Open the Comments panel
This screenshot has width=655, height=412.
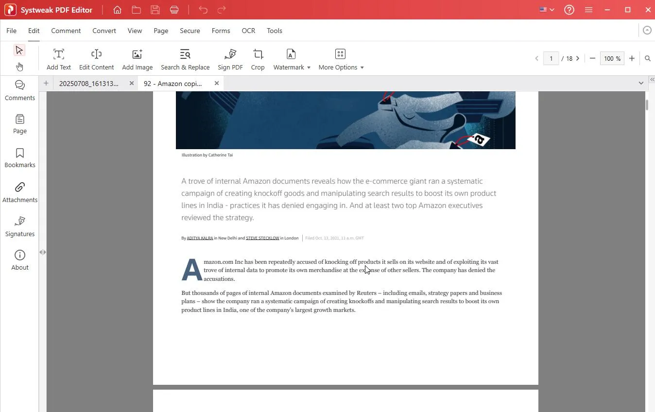pos(19,90)
